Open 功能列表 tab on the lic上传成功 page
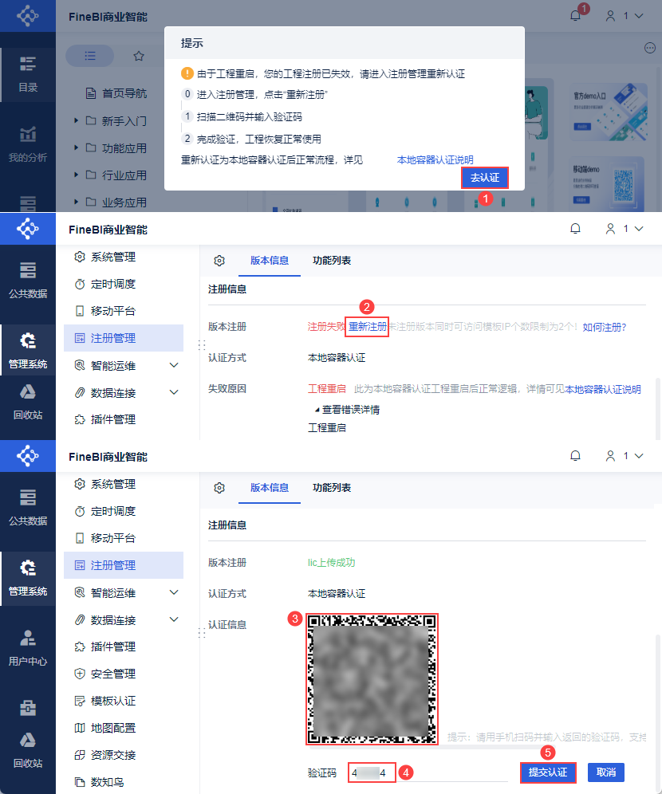662x794 pixels. (332, 488)
